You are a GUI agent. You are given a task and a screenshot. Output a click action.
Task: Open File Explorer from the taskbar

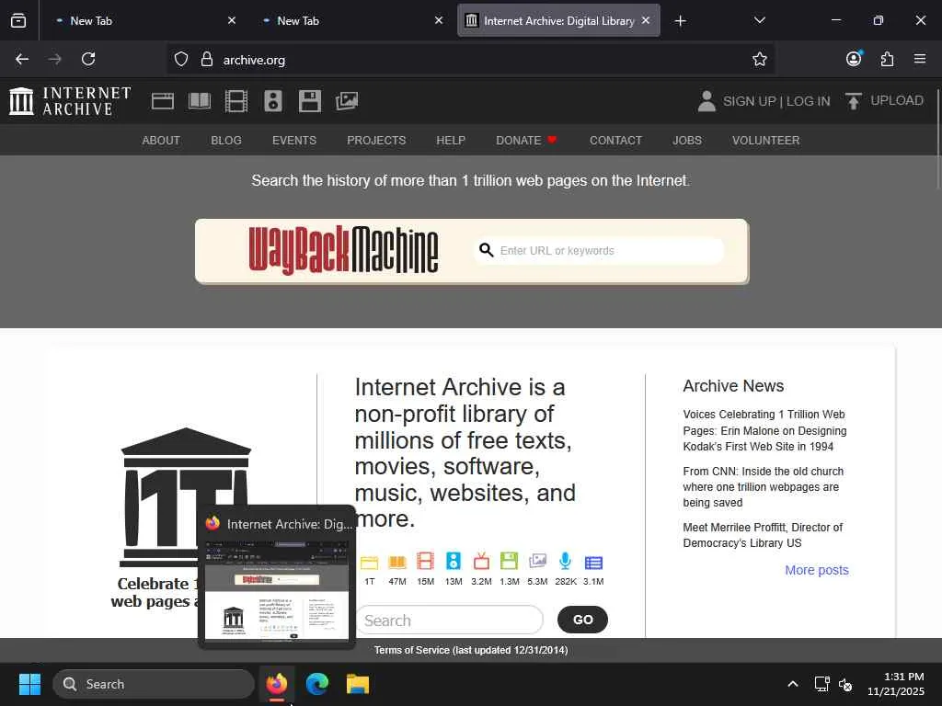click(x=358, y=684)
